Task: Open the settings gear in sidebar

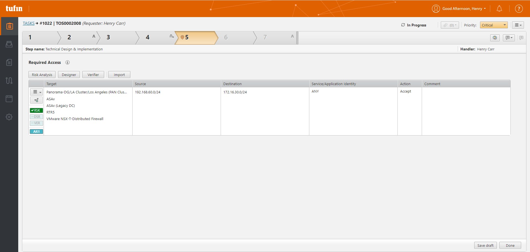Action: [9, 117]
